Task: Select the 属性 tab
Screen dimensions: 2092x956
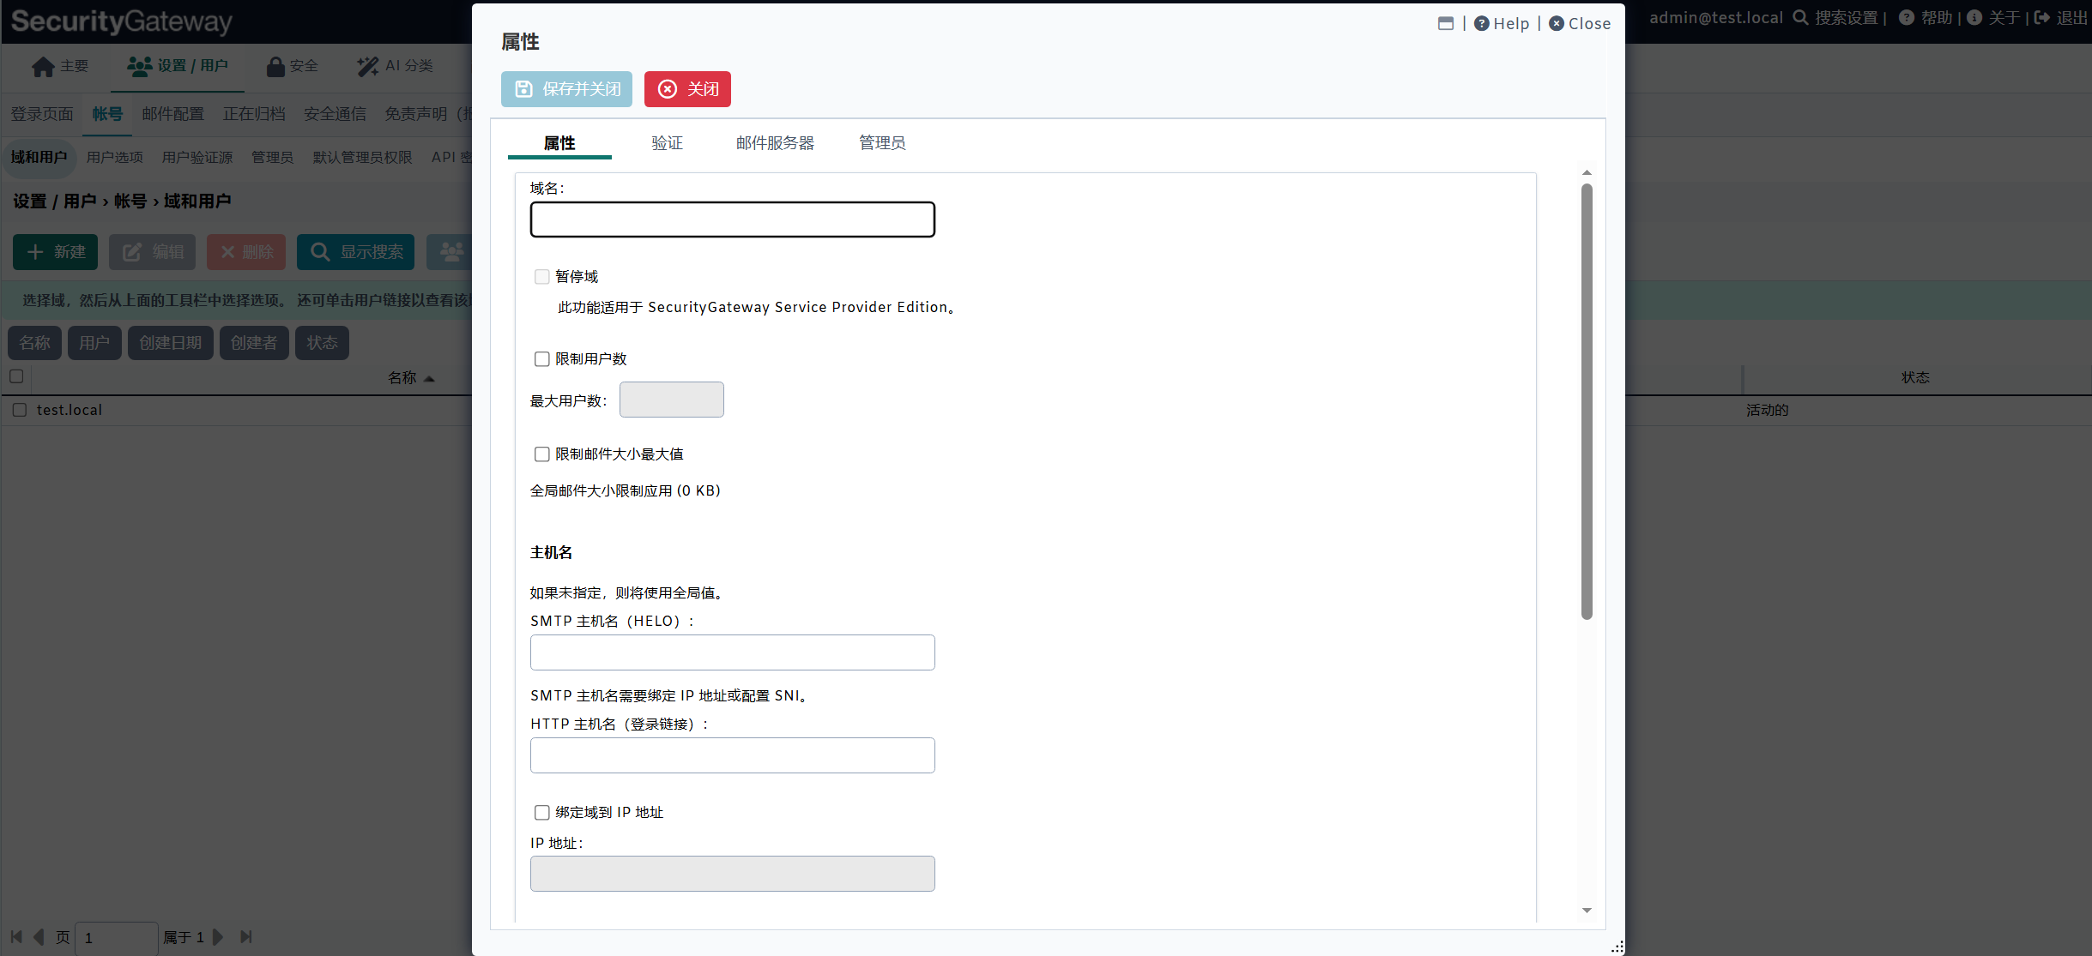Action: (x=559, y=143)
